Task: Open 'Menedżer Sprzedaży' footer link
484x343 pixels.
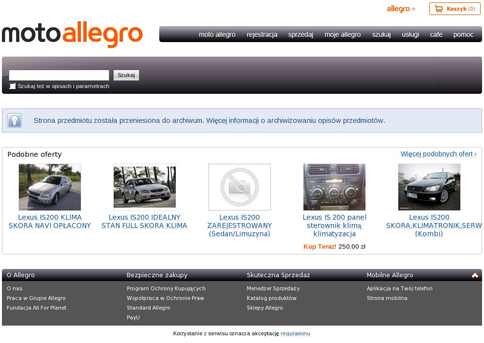Action: (x=273, y=288)
